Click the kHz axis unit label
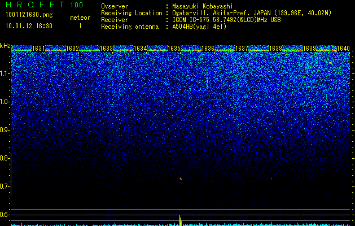The image size is (355, 226). 5,46
